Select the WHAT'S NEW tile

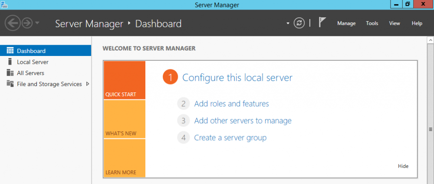(x=125, y=119)
